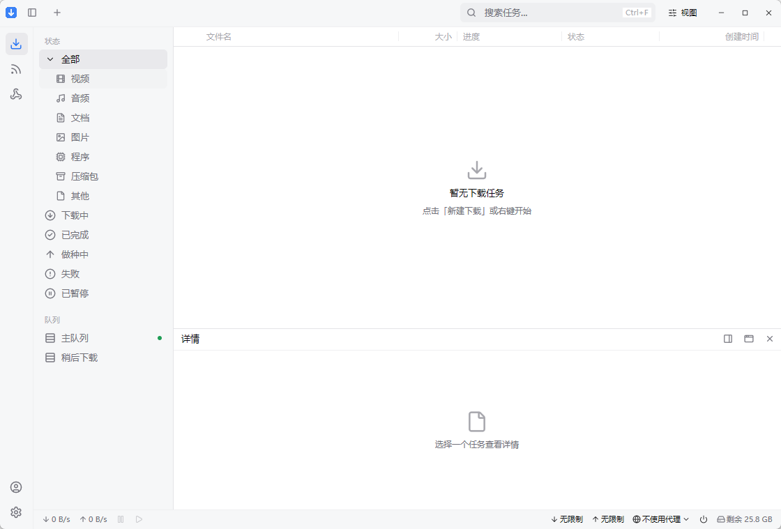This screenshot has width=781, height=529.
Task: Click the power shutdown-after-download icon
Action: (704, 519)
